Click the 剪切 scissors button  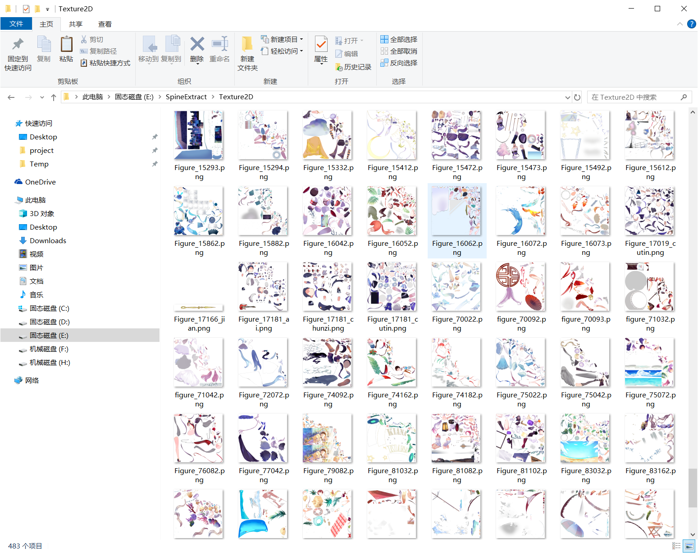[92, 40]
